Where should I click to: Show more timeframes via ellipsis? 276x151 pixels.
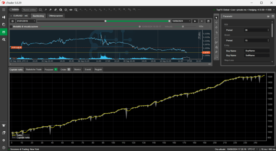139,9
